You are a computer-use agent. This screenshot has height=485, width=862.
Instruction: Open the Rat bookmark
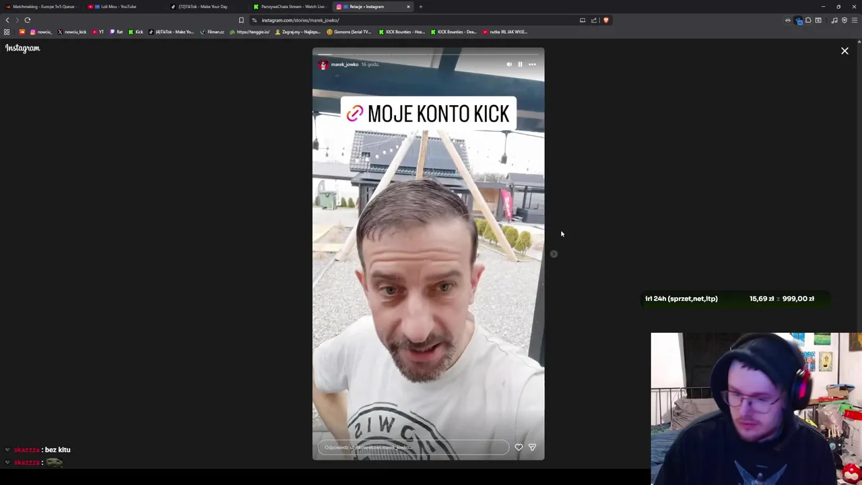[x=116, y=32]
